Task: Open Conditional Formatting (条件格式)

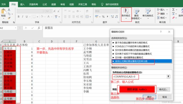Action: (x=126, y=14)
